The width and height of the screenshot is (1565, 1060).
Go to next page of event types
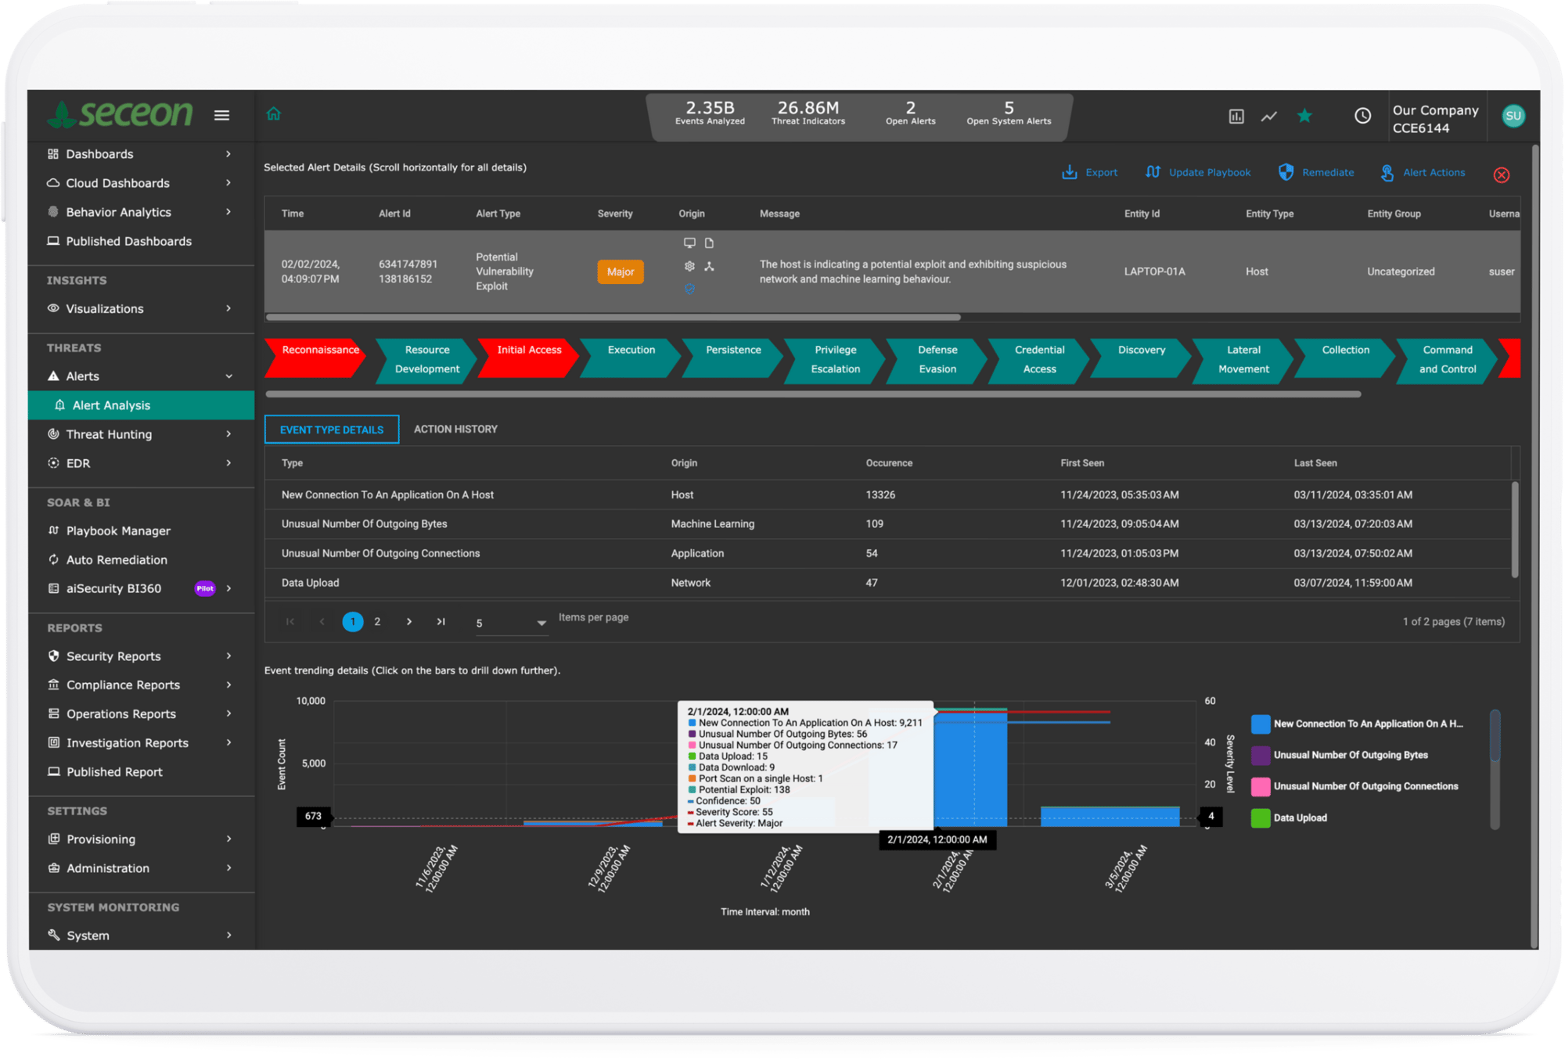tap(409, 622)
